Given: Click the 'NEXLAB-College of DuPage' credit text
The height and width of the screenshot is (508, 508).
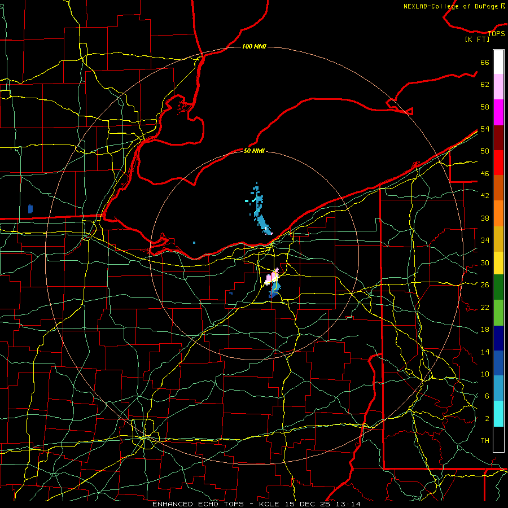Looking at the screenshot, I should pyautogui.click(x=450, y=6).
